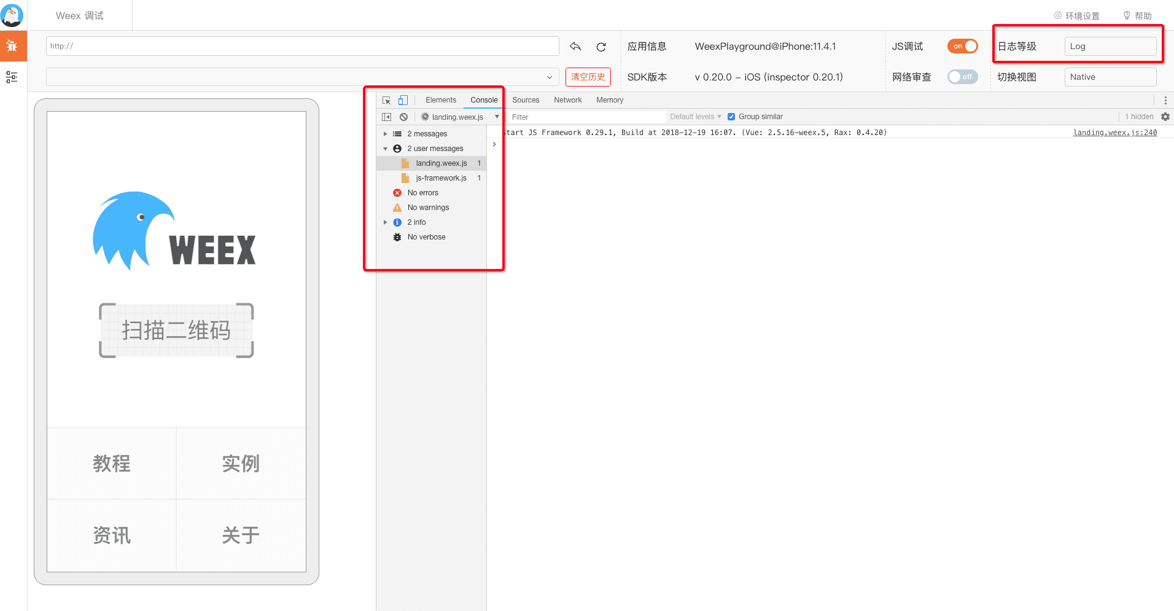
Task: Open the bug debug sidebar icon
Action: pyautogui.click(x=12, y=46)
